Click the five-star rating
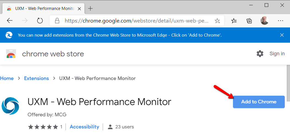The height and width of the screenshot is (135, 290). (43, 127)
